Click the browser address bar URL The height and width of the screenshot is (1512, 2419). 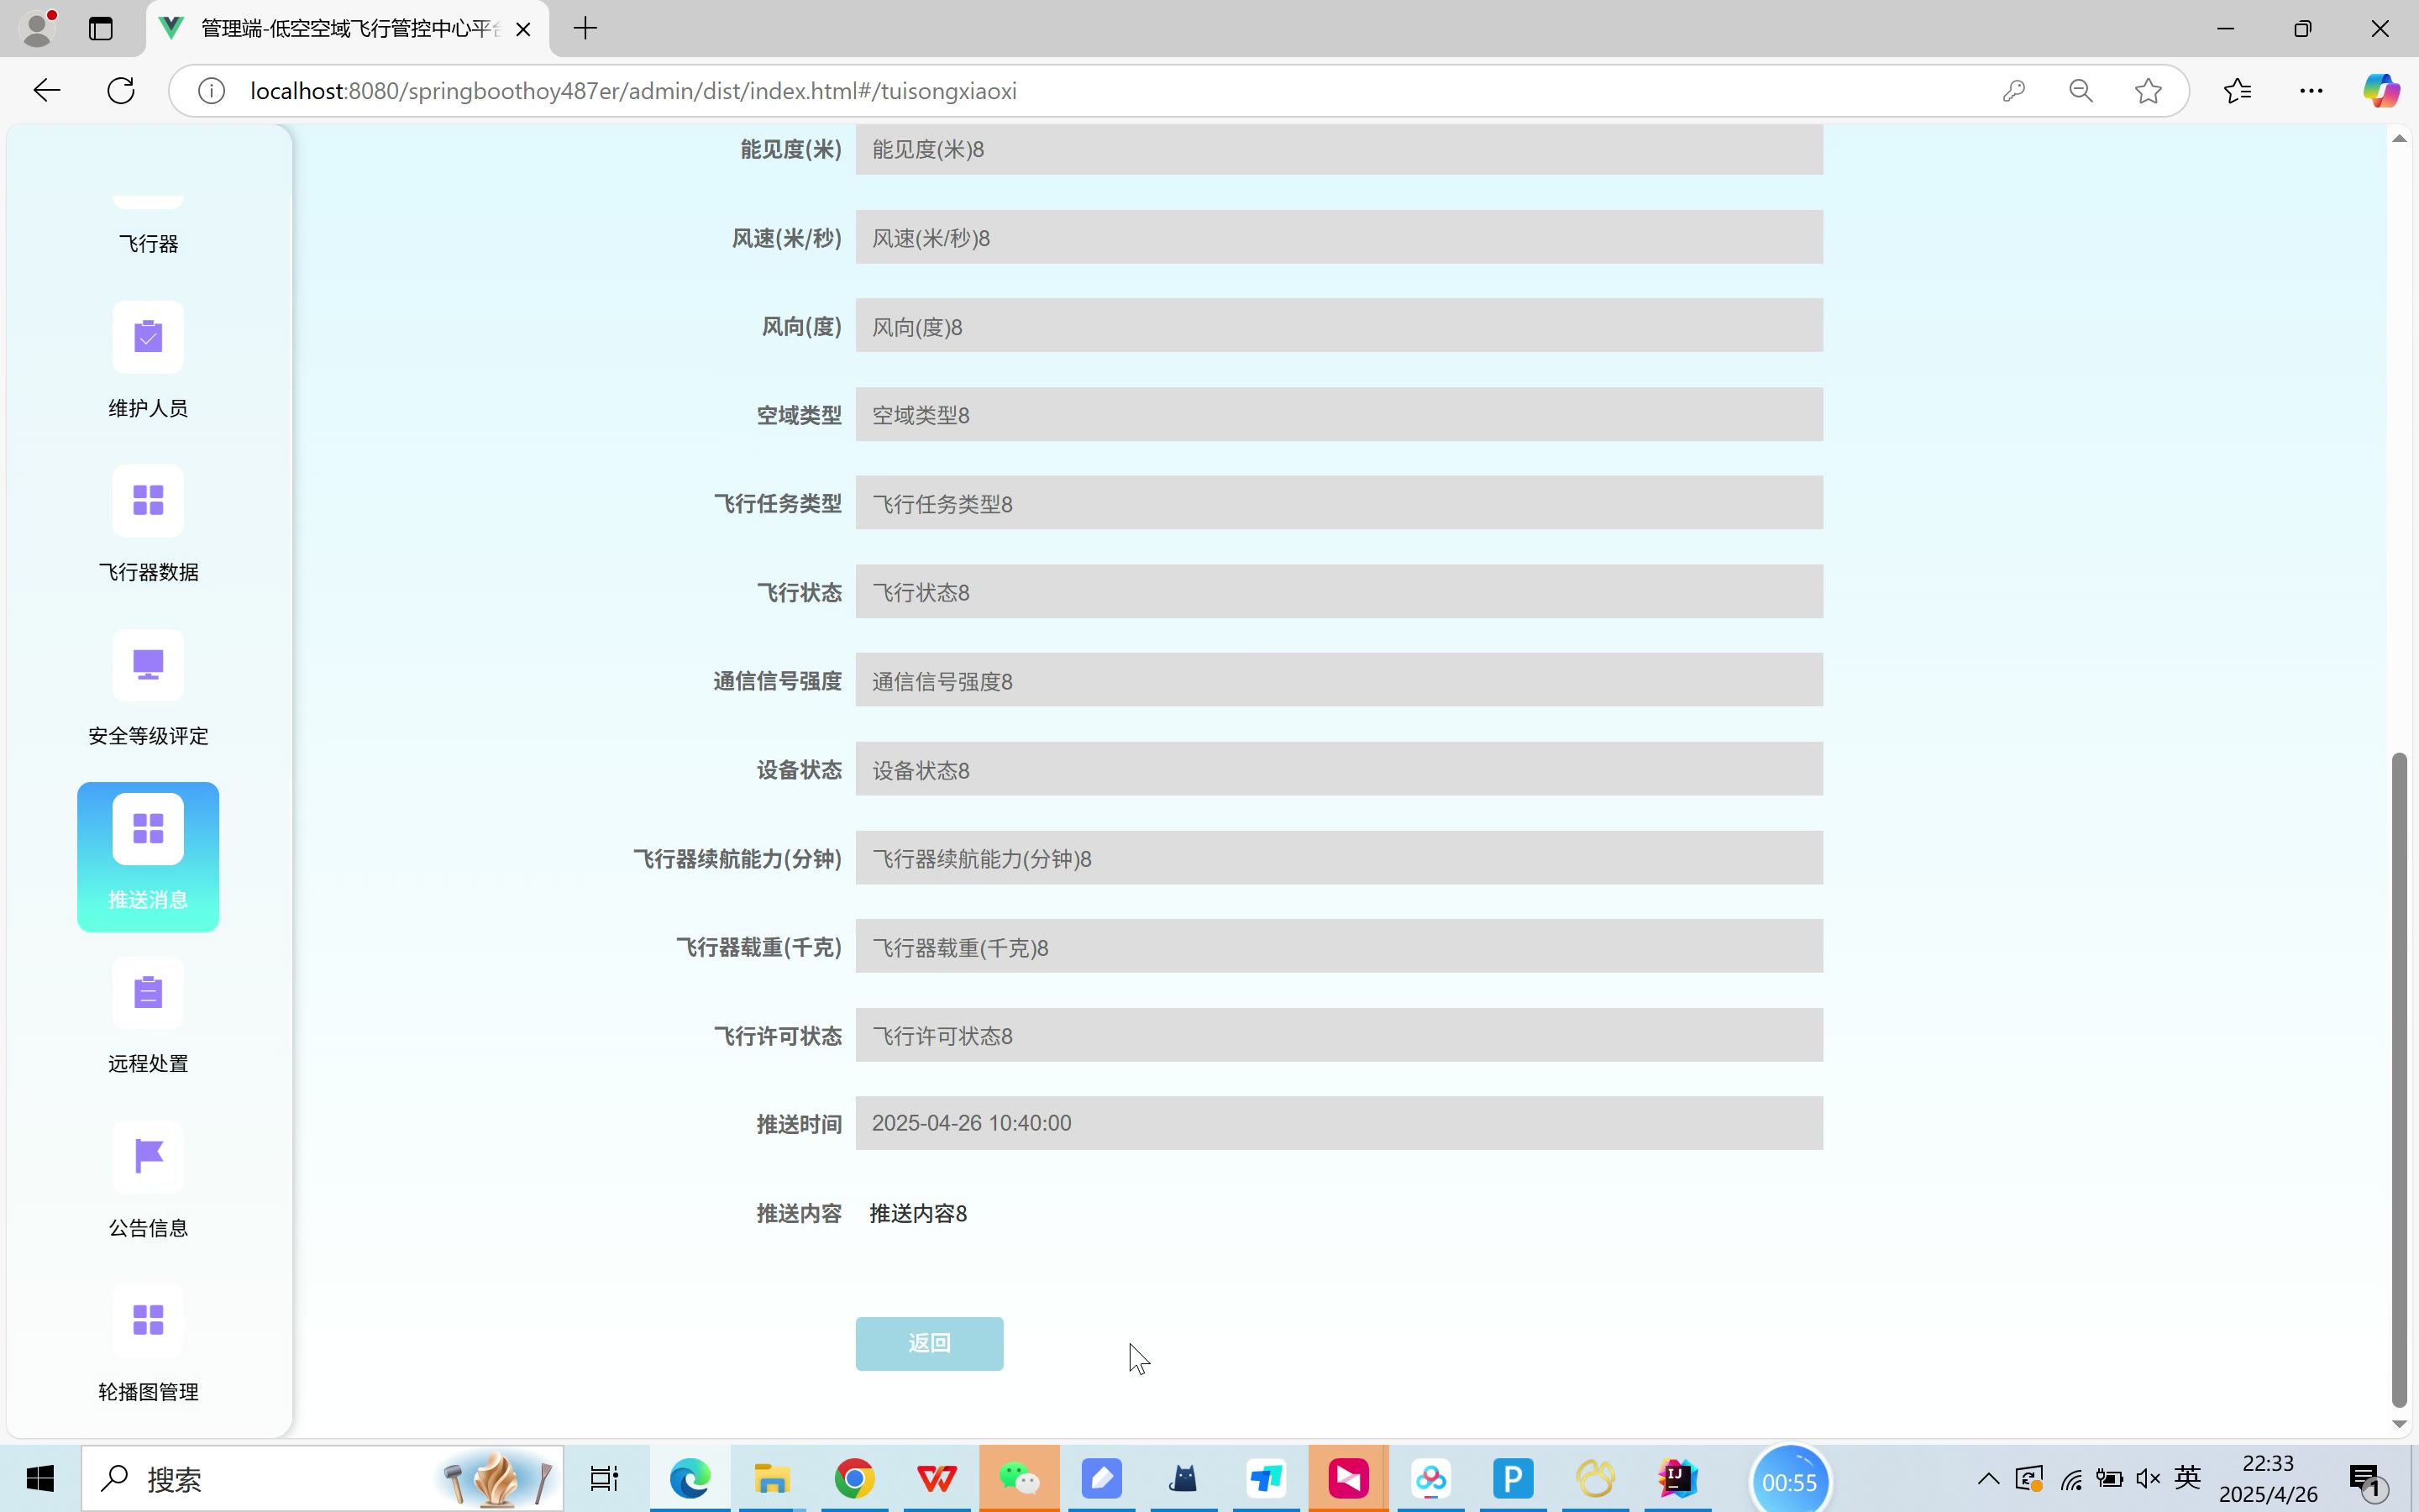coord(632,91)
